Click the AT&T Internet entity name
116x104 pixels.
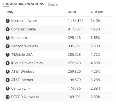tap(22, 80)
